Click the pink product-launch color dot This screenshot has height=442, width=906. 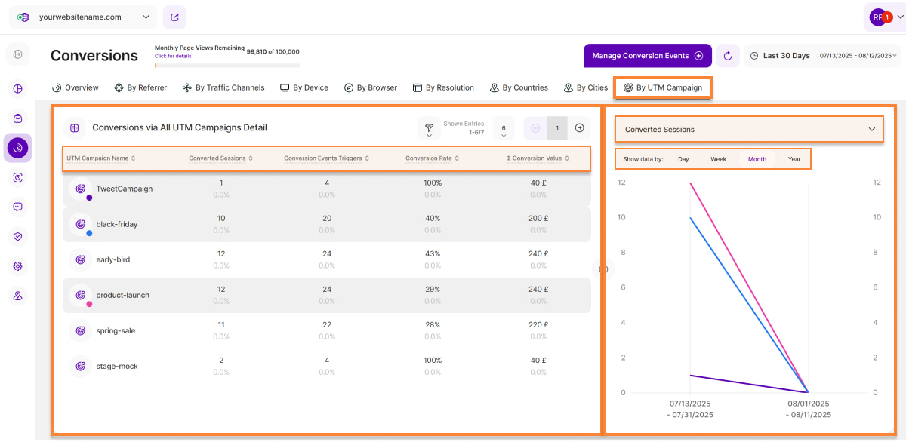coord(89,304)
